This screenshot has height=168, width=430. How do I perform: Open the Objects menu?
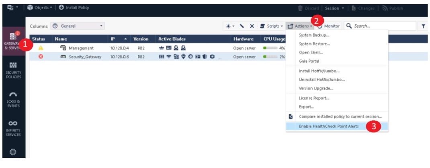[40, 8]
